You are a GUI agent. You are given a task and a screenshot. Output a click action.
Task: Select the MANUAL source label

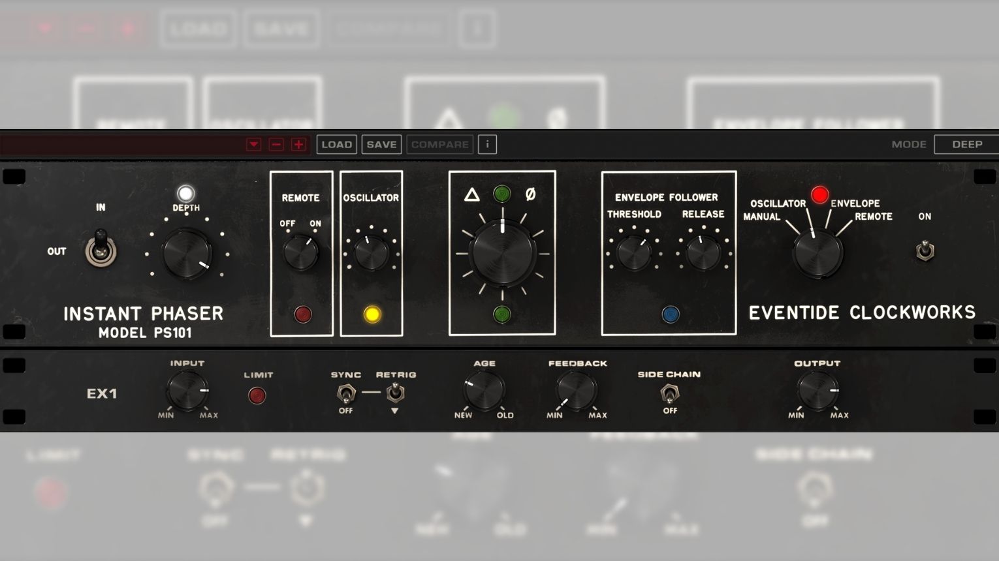pyautogui.click(x=761, y=217)
